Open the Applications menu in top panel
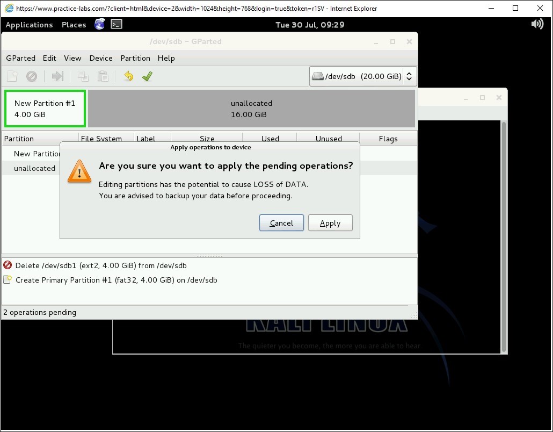This screenshot has width=553, height=432. [29, 25]
